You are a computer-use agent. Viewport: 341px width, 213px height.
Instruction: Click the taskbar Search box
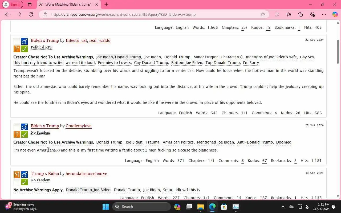click(x=141, y=207)
